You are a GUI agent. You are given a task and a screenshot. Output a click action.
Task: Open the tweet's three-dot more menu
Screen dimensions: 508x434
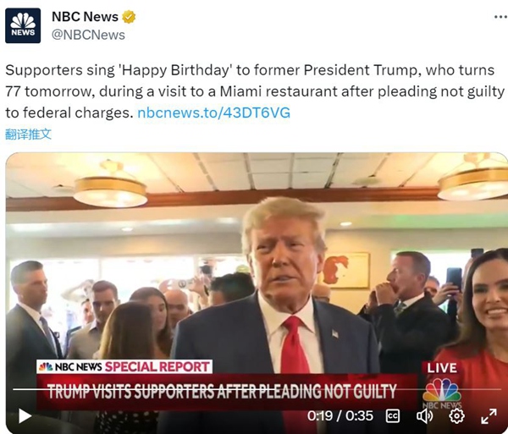tap(500, 17)
